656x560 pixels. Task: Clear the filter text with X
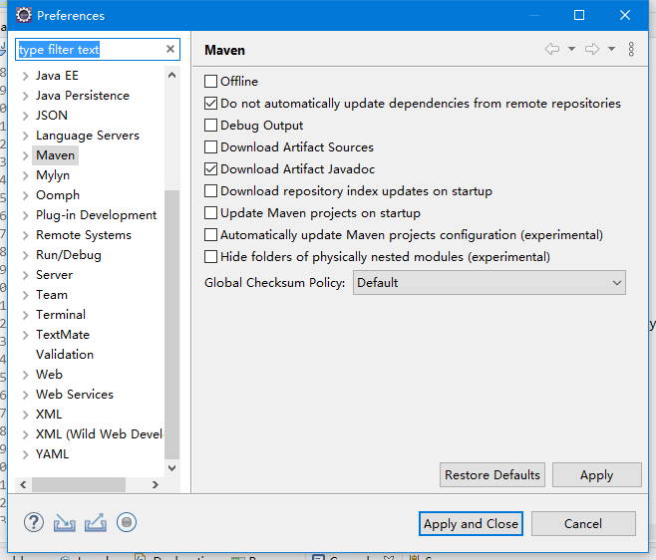[x=170, y=49]
